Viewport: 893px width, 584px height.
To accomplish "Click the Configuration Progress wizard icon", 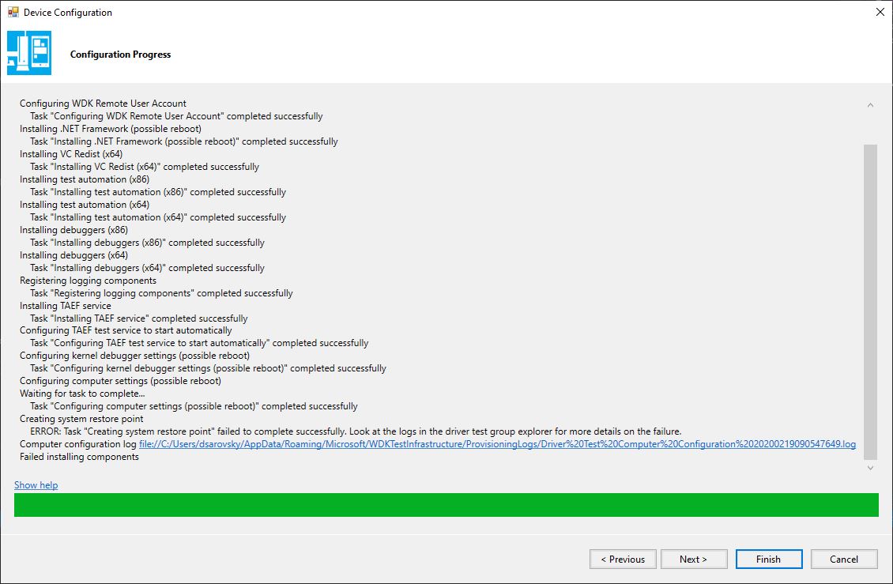I will tap(29, 53).
